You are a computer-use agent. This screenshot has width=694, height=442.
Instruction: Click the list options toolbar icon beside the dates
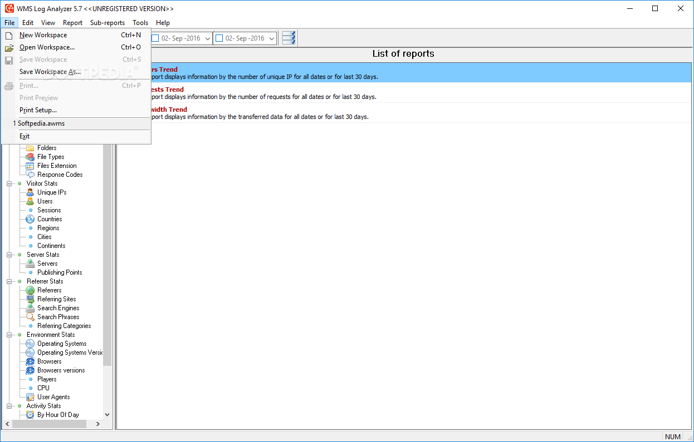click(289, 38)
